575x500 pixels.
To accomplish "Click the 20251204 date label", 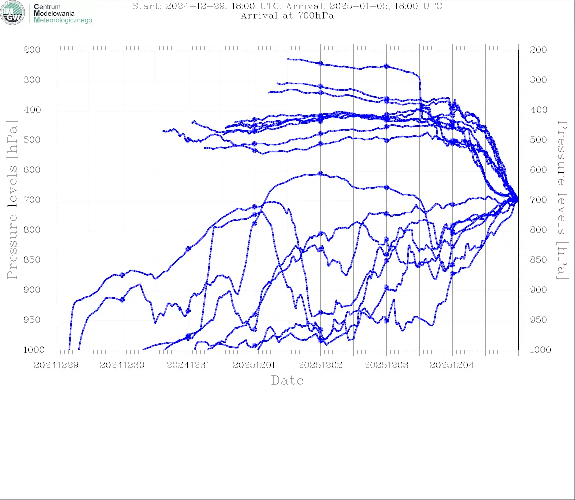I will pos(452,365).
